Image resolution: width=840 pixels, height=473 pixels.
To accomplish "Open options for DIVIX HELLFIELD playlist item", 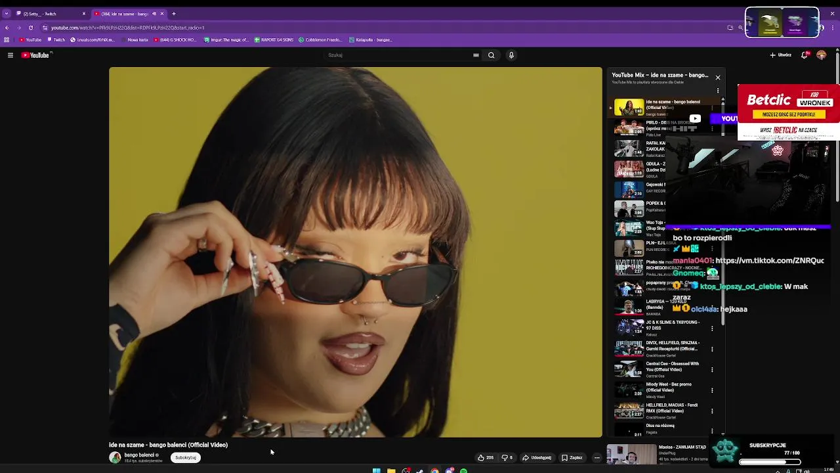I will coord(712,349).
